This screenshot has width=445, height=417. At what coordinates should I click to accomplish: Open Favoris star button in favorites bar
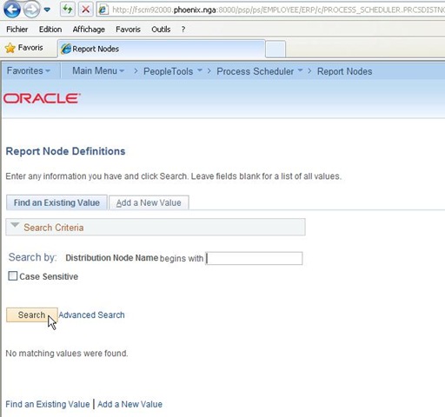coord(24,48)
